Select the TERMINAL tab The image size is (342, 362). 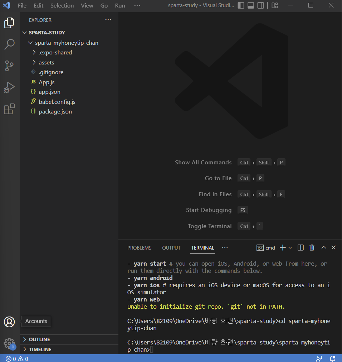coord(203,248)
